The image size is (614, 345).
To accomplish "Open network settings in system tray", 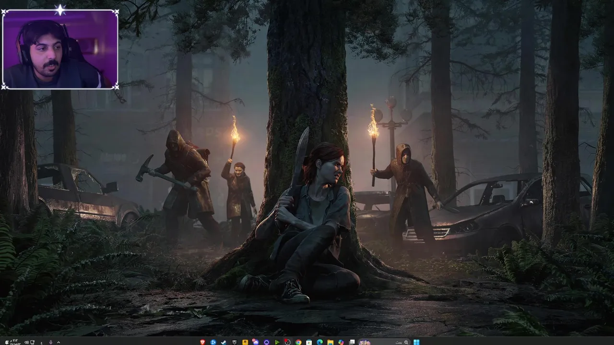I will [x=32, y=342].
